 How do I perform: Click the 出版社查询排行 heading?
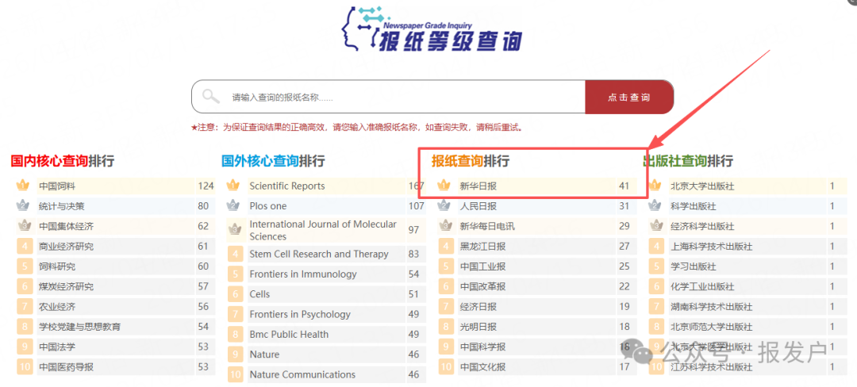click(x=687, y=161)
